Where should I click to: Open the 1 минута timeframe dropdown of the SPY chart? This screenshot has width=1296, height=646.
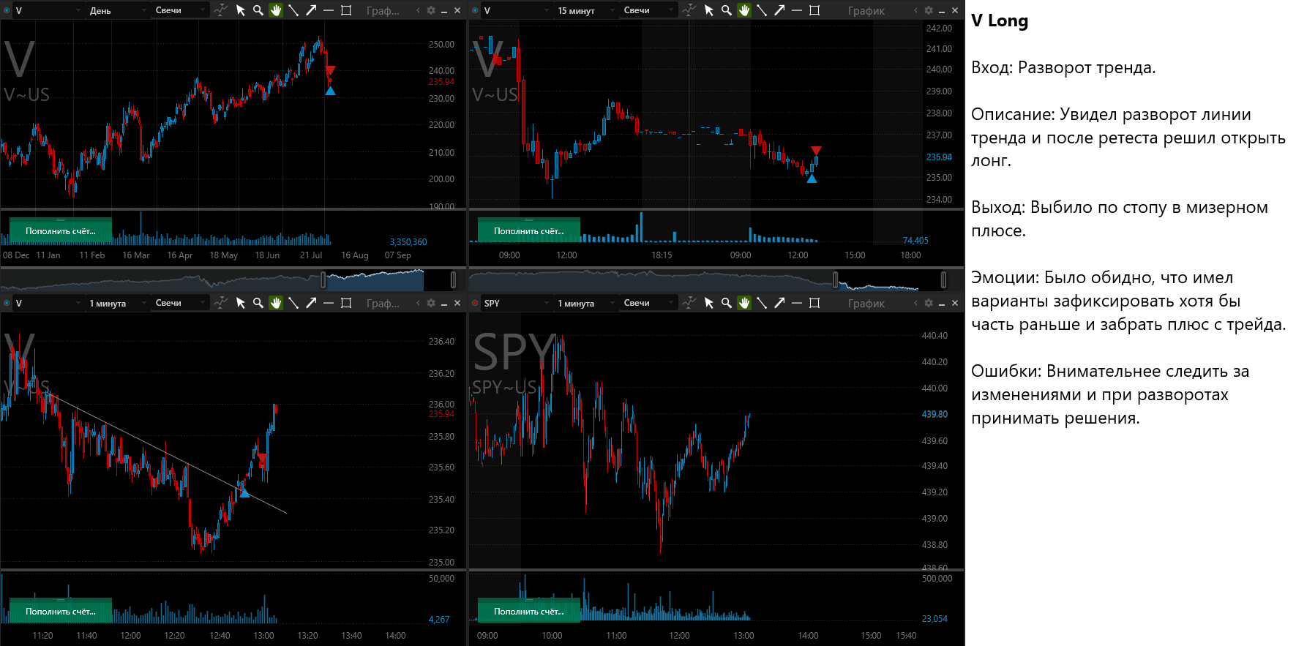click(585, 303)
